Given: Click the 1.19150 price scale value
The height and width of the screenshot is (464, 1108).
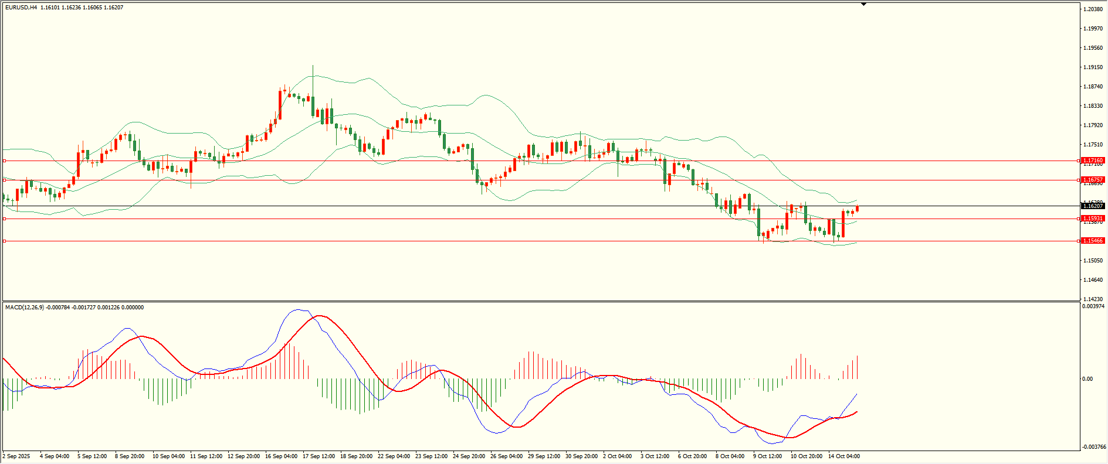Looking at the screenshot, I should pos(1092,67).
